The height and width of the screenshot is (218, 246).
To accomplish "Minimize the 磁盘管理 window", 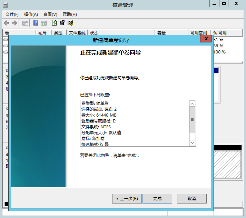I will pos(214,4).
